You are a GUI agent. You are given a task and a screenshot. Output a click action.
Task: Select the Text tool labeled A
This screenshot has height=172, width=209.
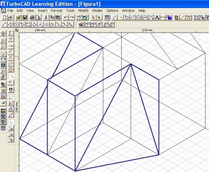(x=157, y=18)
